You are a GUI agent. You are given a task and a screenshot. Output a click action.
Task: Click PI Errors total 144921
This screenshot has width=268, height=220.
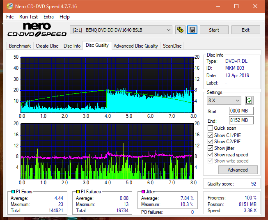56,211
